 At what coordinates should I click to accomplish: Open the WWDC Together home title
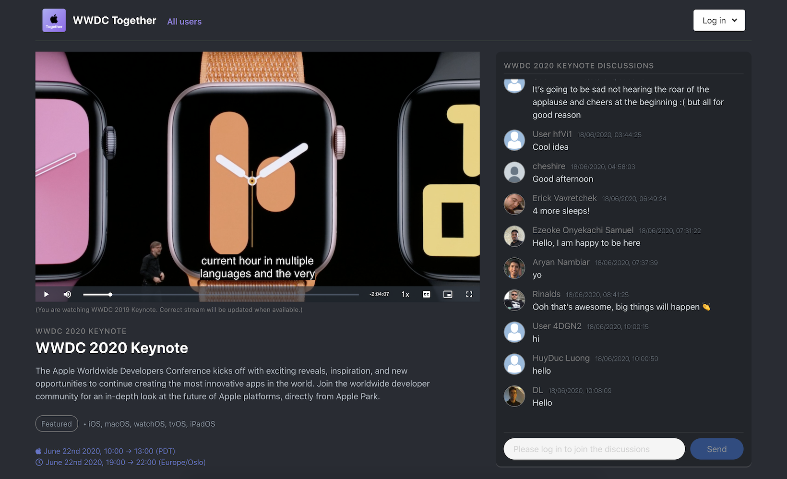tap(114, 21)
